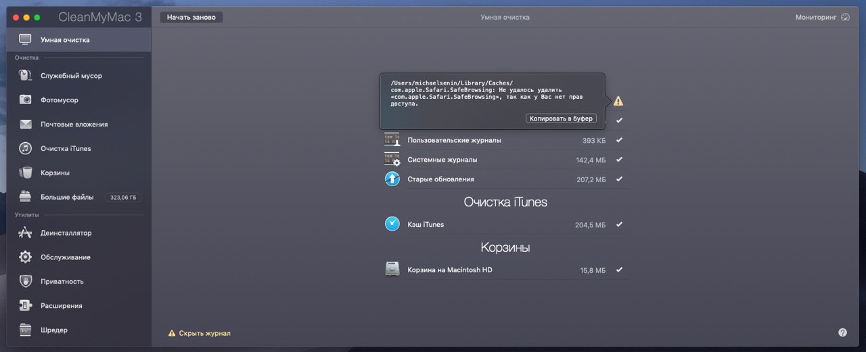Select the Шредер shredder icon
The width and height of the screenshot is (866, 352).
25,330
